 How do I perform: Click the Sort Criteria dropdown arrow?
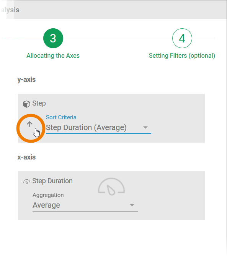point(145,127)
